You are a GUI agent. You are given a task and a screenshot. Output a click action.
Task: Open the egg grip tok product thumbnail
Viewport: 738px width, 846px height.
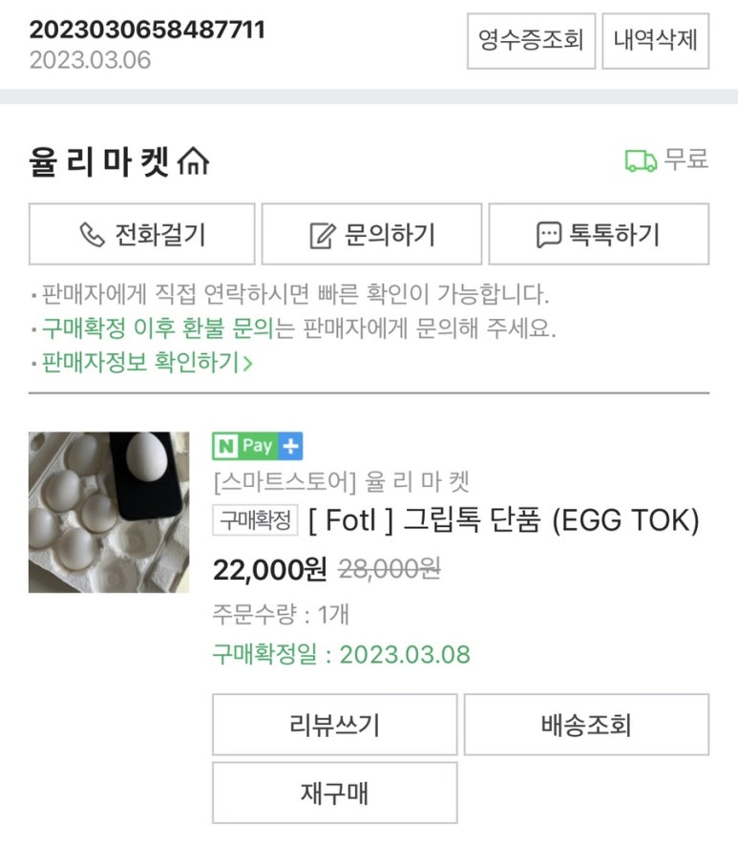point(109,512)
